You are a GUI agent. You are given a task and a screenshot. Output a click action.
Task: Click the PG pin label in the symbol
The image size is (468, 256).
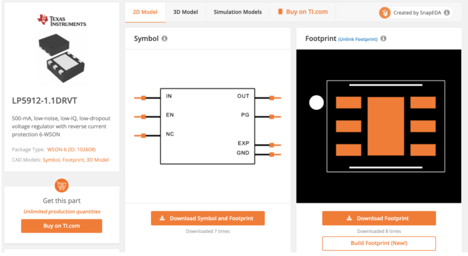(x=245, y=115)
